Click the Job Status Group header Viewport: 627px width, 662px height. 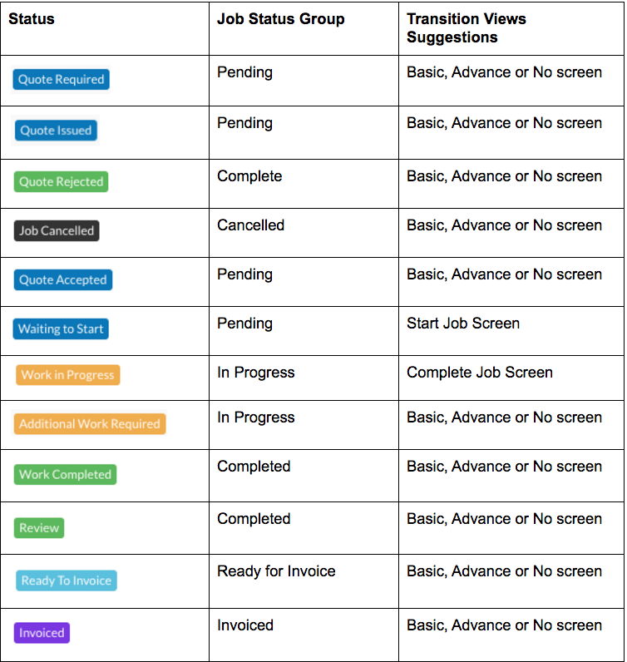point(281,19)
